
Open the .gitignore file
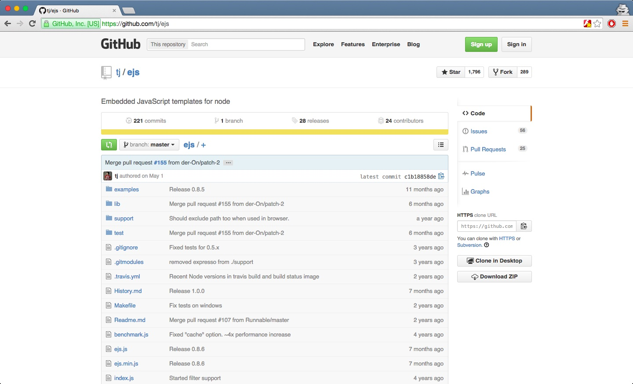[x=126, y=248]
